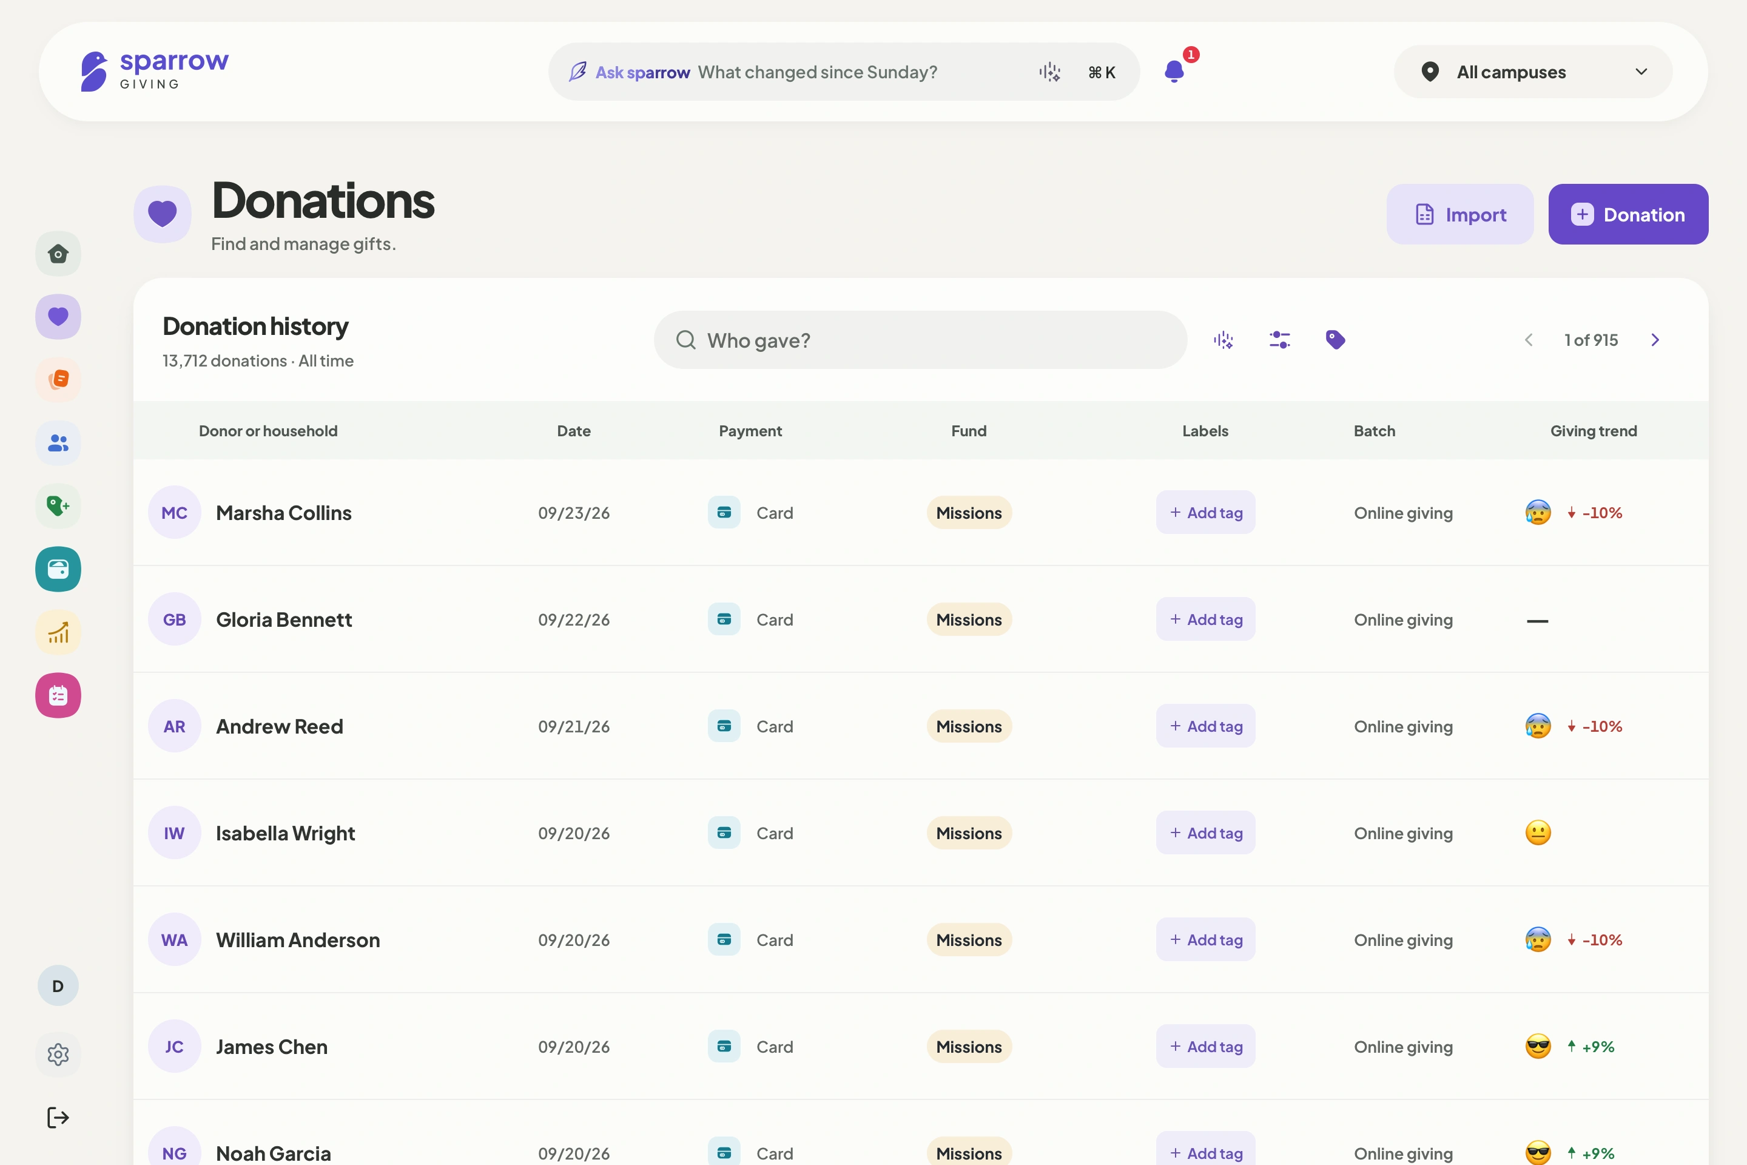Sort by Fund column header

click(969, 431)
